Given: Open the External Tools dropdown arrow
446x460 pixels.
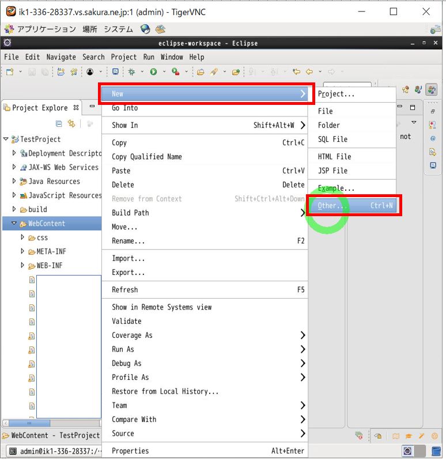Looking at the screenshot, I should tap(186, 71).
